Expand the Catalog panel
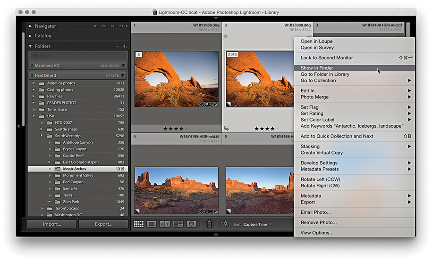This screenshot has height=261, width=432. [x=31, y=36]
